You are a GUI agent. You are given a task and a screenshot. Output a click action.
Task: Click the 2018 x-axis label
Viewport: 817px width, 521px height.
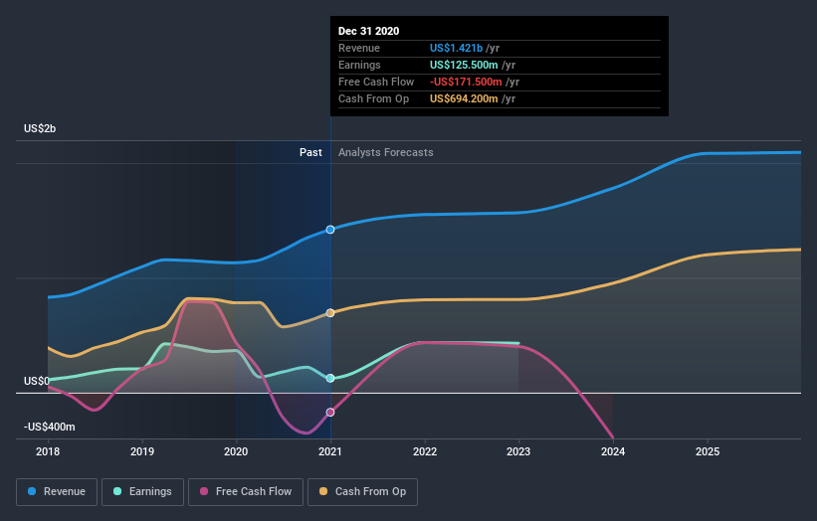(x=48, y=451)
